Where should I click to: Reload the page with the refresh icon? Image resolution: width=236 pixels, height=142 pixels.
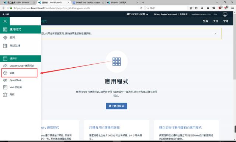(x=141, y=8)
